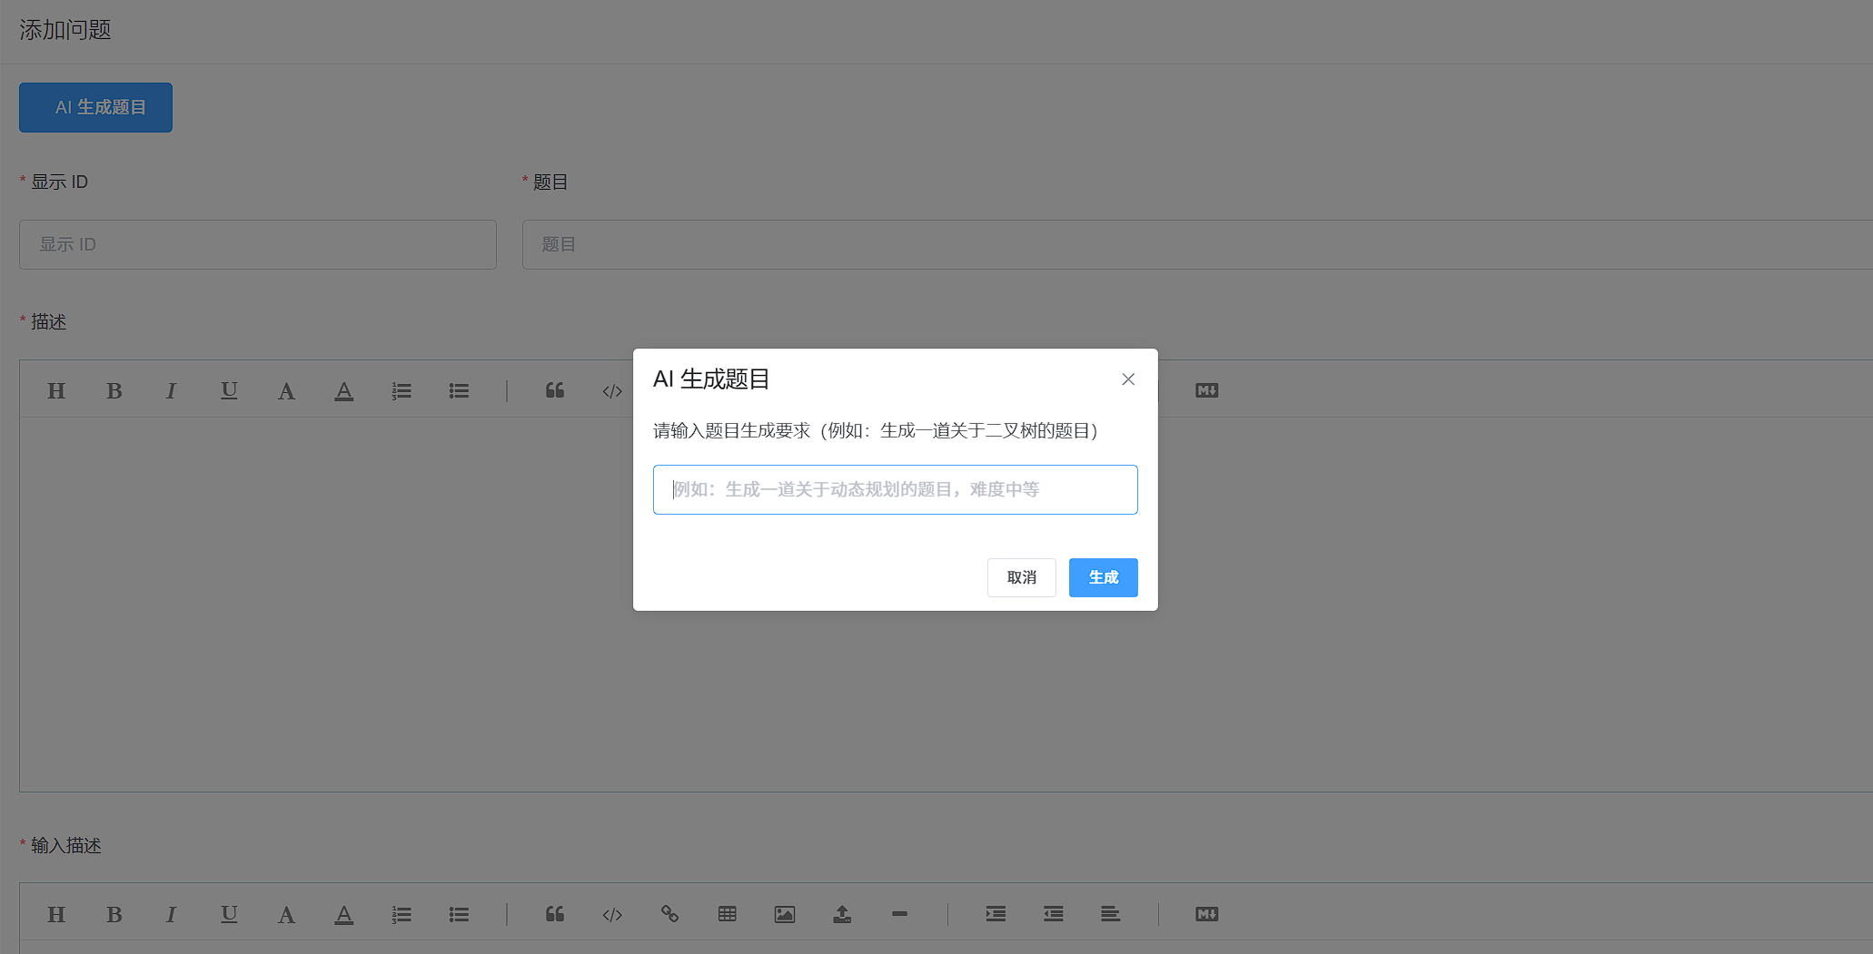Click the 题目 title input field
This screenshot has height=954, width=1873.
pos(1197,244)
